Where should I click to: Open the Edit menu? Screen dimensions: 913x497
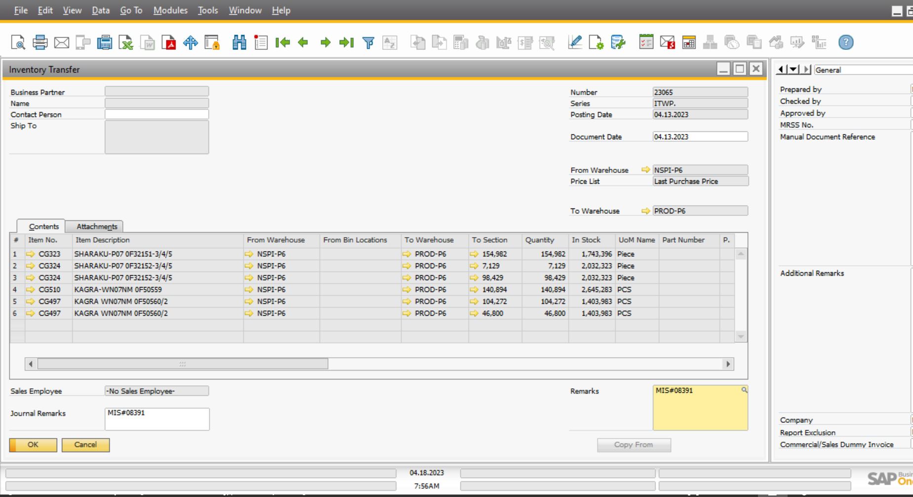coord(45,10)
